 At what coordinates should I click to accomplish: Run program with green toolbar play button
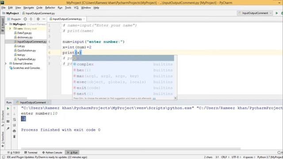[277, 13]
